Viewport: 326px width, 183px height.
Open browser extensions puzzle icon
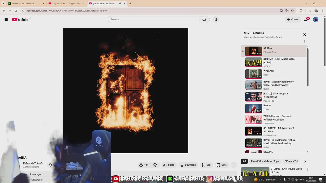(x=301, y=11)
